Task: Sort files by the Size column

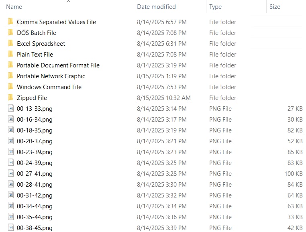Action: (275, 7)
